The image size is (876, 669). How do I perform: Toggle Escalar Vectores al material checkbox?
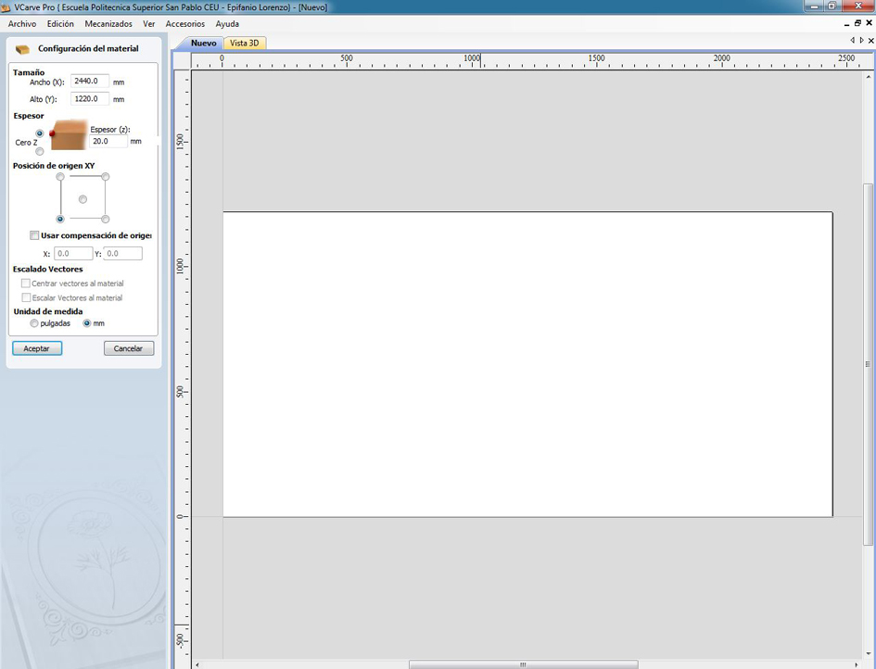tap(26, 297)
